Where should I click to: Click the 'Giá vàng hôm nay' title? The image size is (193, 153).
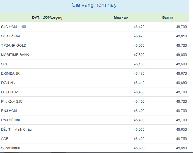point(94,5)
